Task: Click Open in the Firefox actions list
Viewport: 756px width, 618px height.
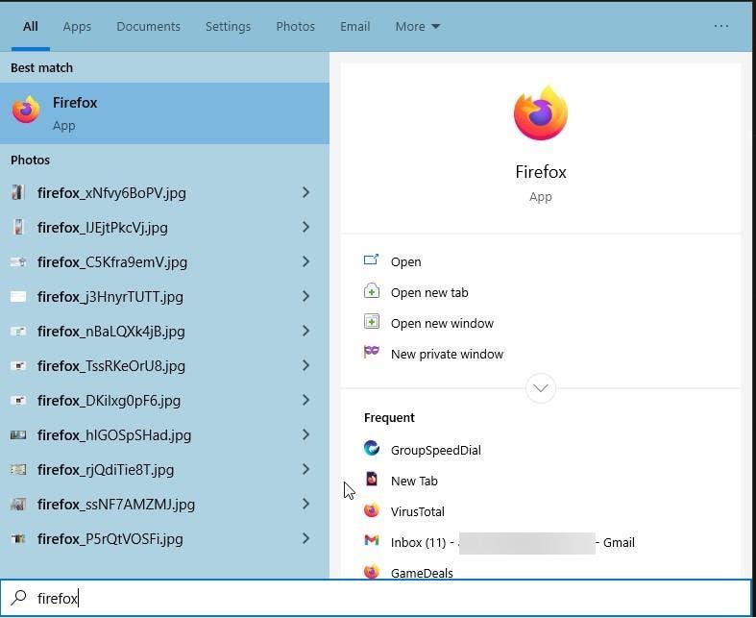Action: [x=405, y=261]
